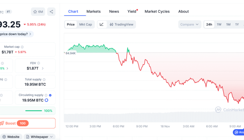
Task: Click the share icon near the price
Action: (51, 12)
